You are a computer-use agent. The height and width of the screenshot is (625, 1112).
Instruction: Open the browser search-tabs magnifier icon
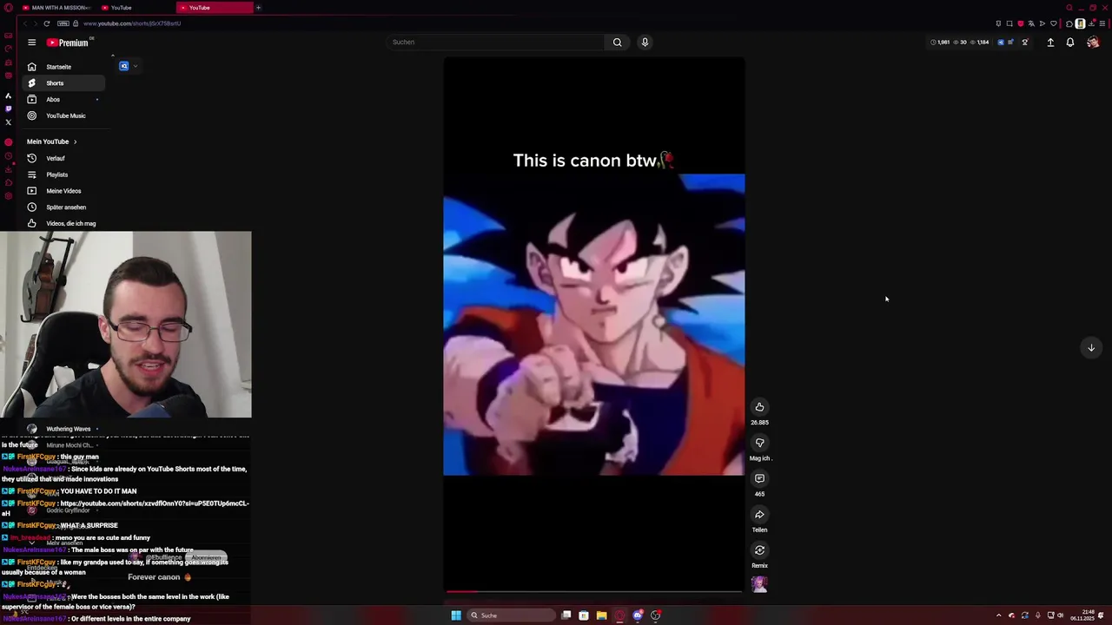[x=1069, y=8]
